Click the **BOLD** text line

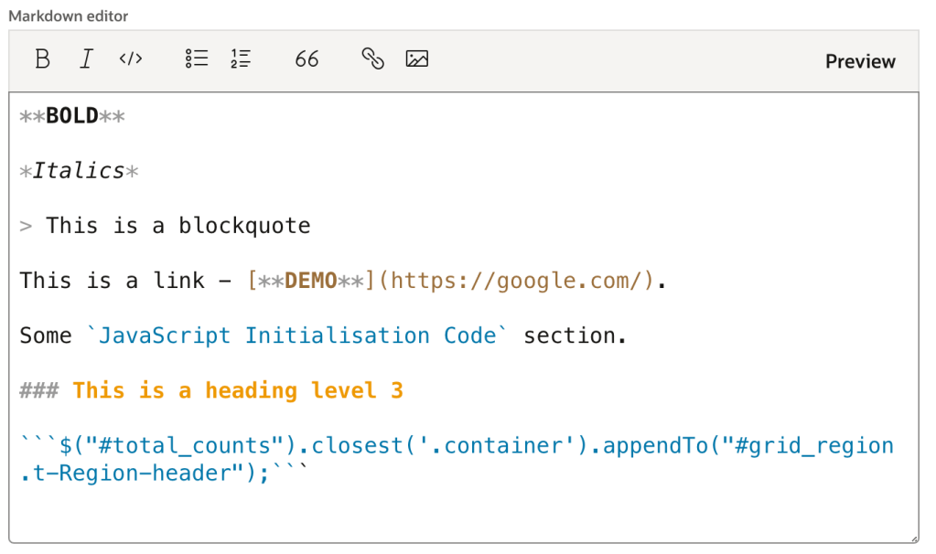pyautogui.click(x=72, y=116)
